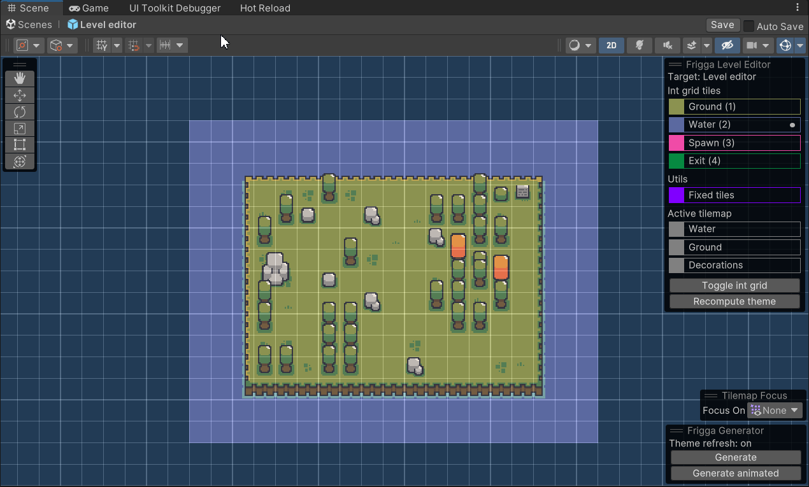Click the large boulder rock in scene
809x487 pixels.
tap(275, 269)
